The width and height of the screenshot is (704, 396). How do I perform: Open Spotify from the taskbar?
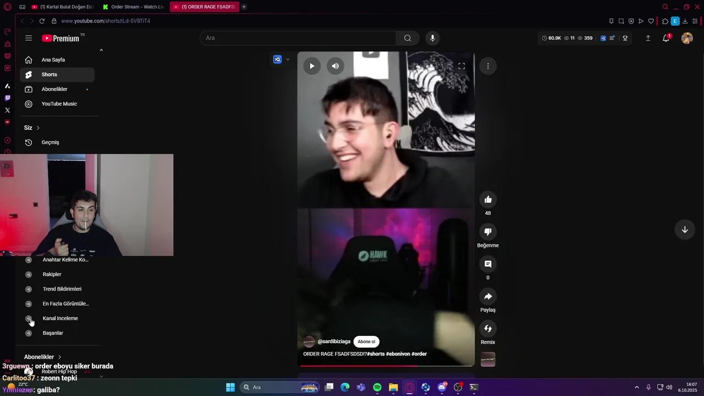click(377, 387)
